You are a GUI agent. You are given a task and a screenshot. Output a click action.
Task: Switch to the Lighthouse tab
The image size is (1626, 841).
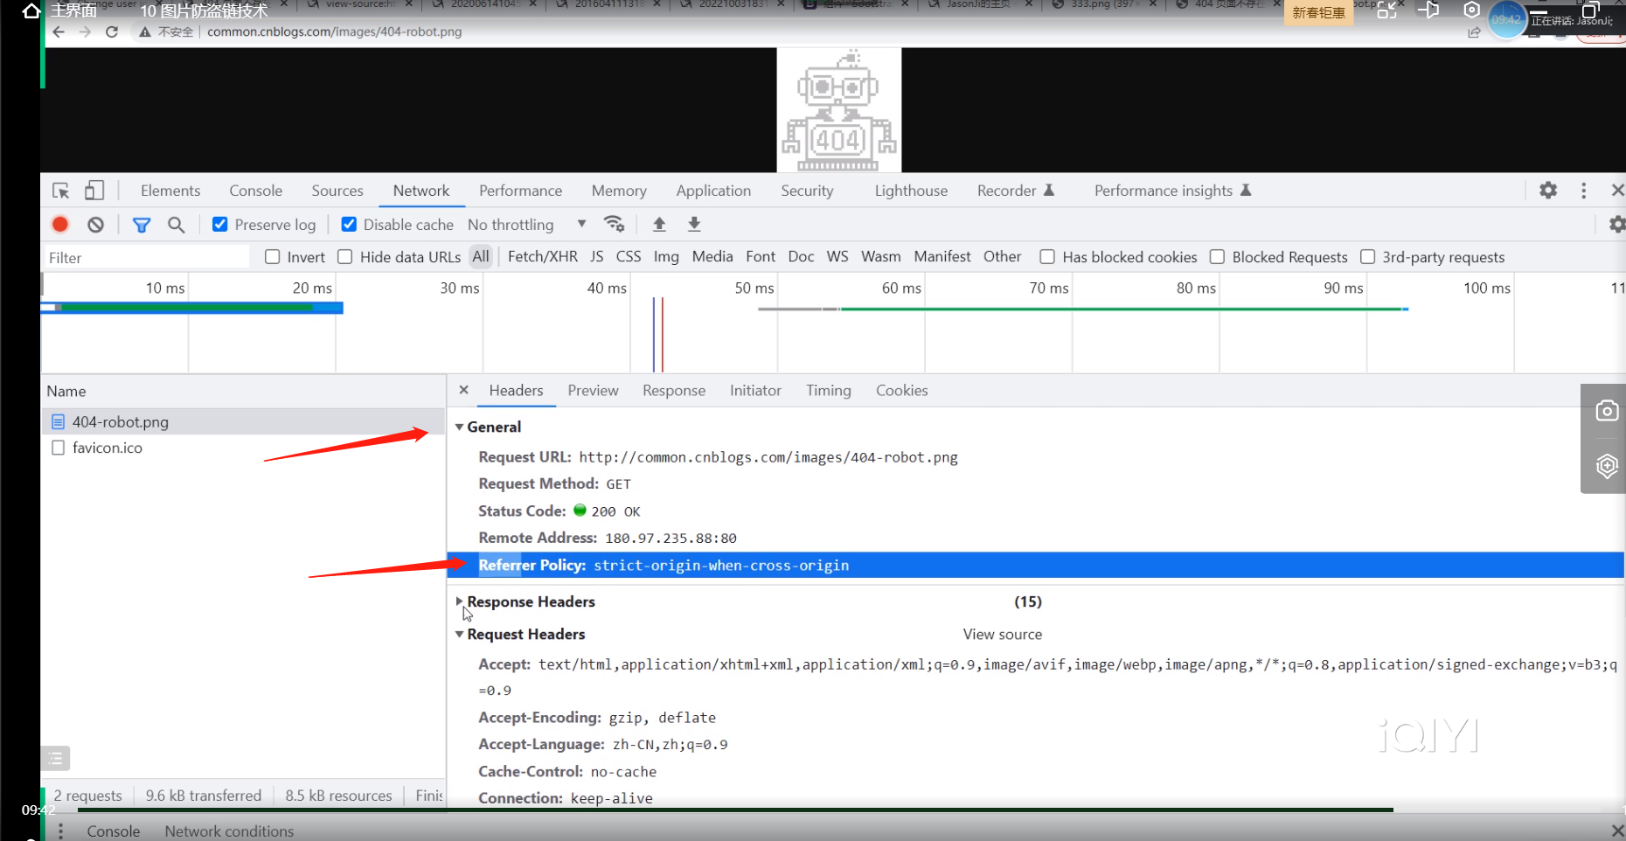(911, 191)
